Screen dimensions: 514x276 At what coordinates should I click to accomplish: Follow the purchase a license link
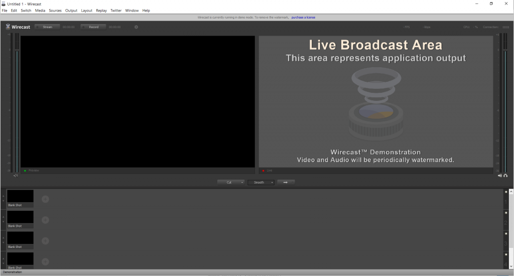click(303, 18)
